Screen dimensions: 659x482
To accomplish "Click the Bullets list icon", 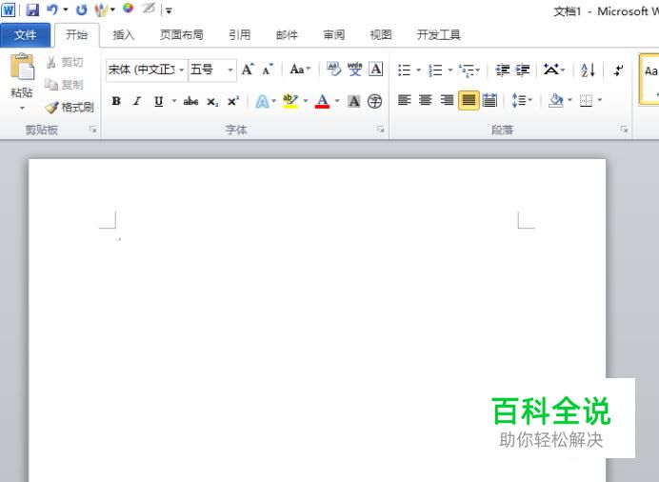I will 405,70.
